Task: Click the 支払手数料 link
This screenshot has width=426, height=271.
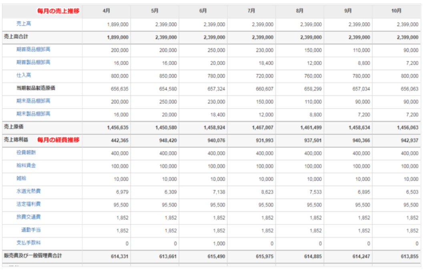Action: [x=28, y=243]
